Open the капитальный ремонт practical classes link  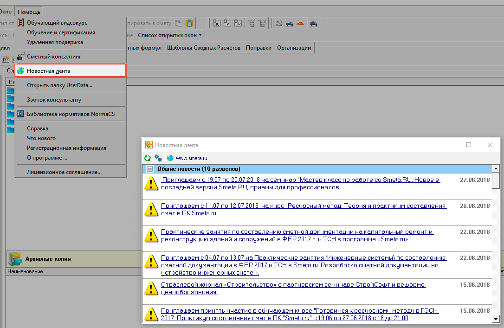pos(297,236)
